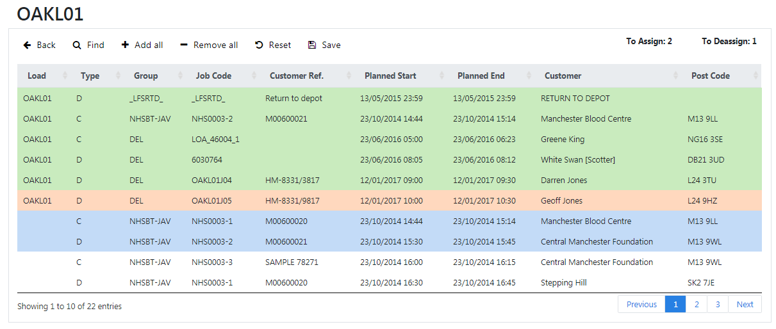
Task: Select the Greene King job row
Action: pyautogui.click(x=390, y=139)
